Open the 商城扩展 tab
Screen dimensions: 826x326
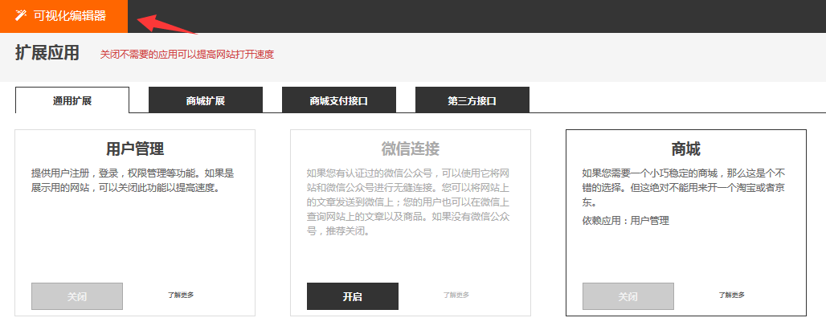point(205,101)
